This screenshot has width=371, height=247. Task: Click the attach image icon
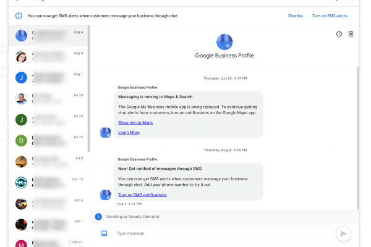click(104, 233)
